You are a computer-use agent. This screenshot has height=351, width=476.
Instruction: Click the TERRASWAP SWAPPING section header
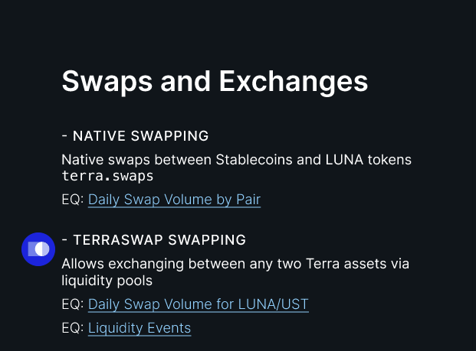coord(153,240)
